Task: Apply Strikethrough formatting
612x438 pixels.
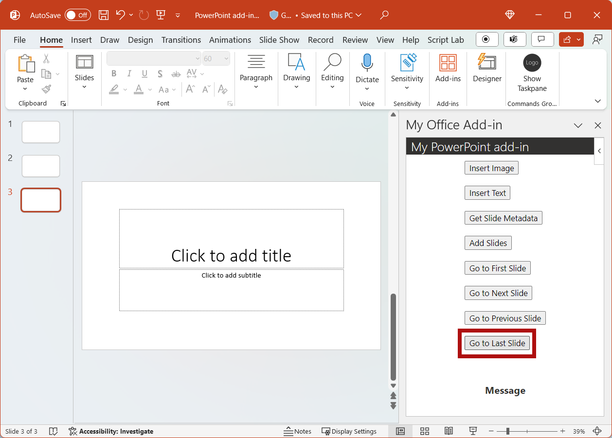Action: [176, 74]
